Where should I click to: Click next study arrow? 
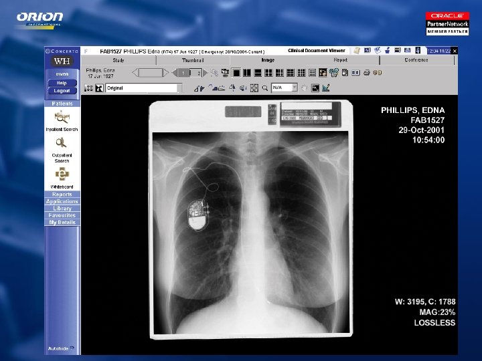[x=166, y=73]
